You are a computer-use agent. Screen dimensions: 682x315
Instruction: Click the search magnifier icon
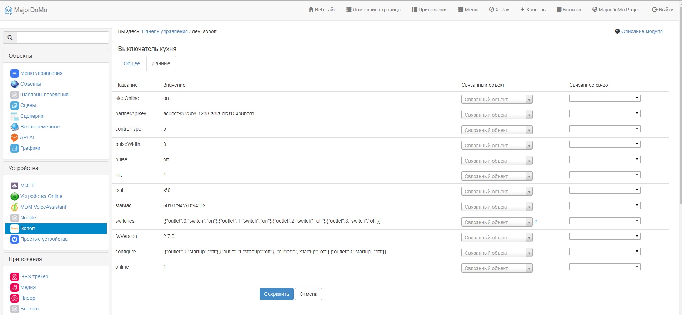[10, 37]
